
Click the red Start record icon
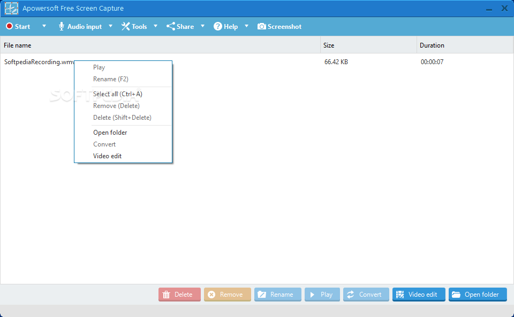pos(9,26)
